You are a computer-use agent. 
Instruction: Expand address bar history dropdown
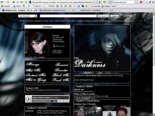[x=96, y=2]
